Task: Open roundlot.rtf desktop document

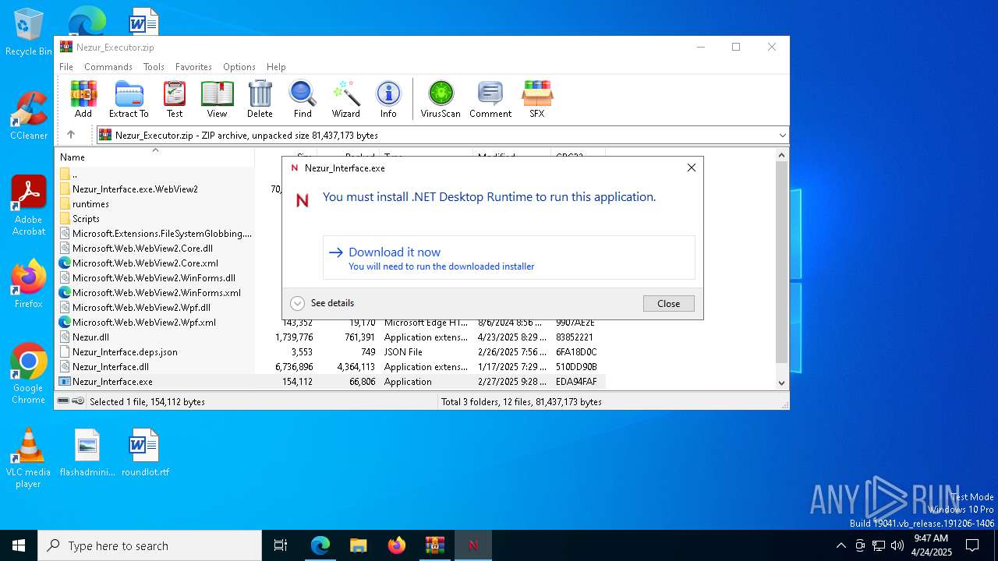Action: 145,452
